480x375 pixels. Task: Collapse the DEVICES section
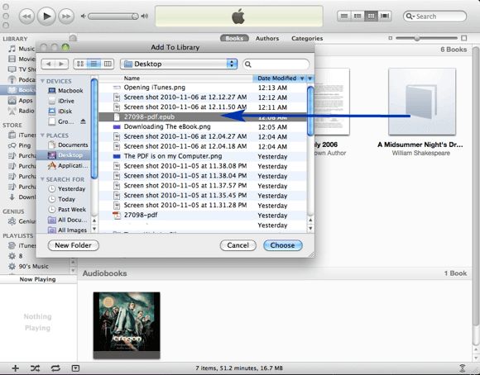[42, 81]
